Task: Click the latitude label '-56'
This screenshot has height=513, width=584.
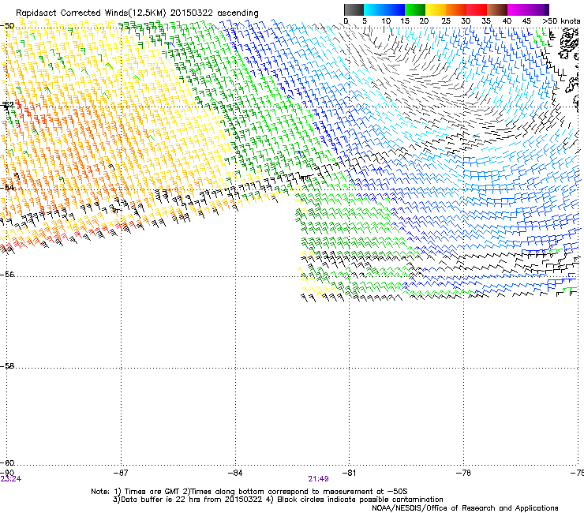Action: click(7, 274)
